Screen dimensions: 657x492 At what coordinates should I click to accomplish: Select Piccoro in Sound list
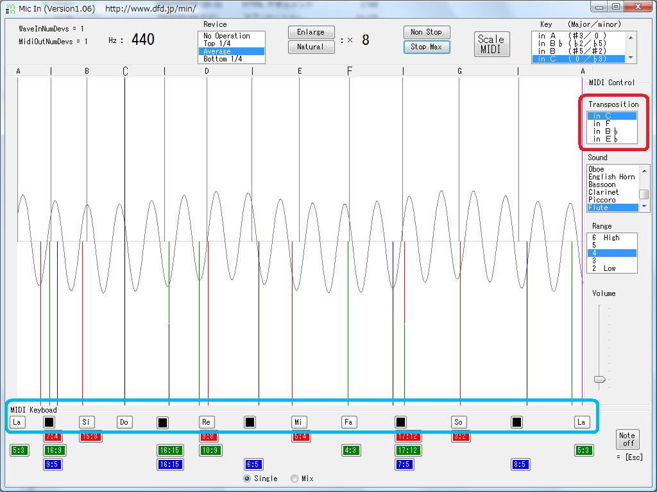pos(612,200)
